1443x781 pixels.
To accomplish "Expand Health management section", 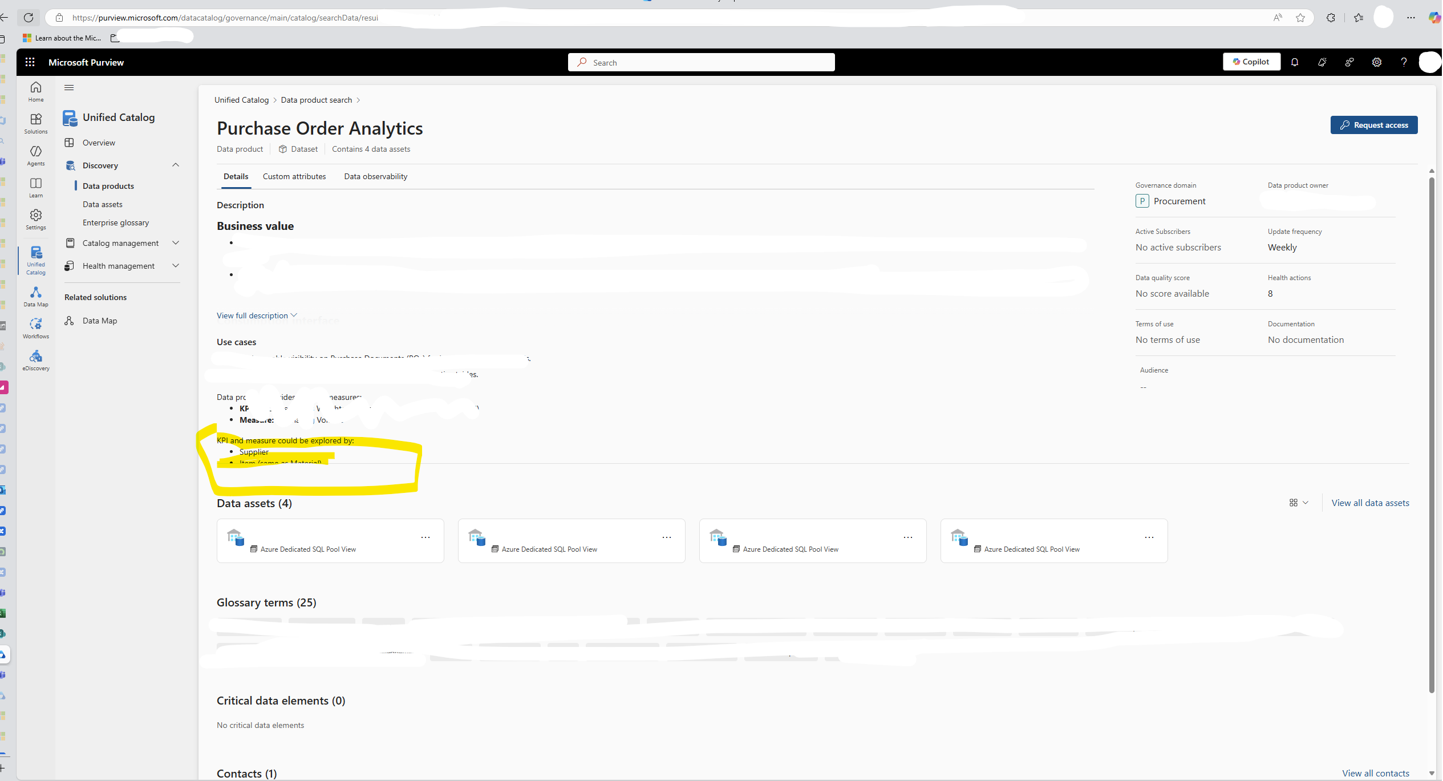I will pyautogui.click(x=176, y=266).
